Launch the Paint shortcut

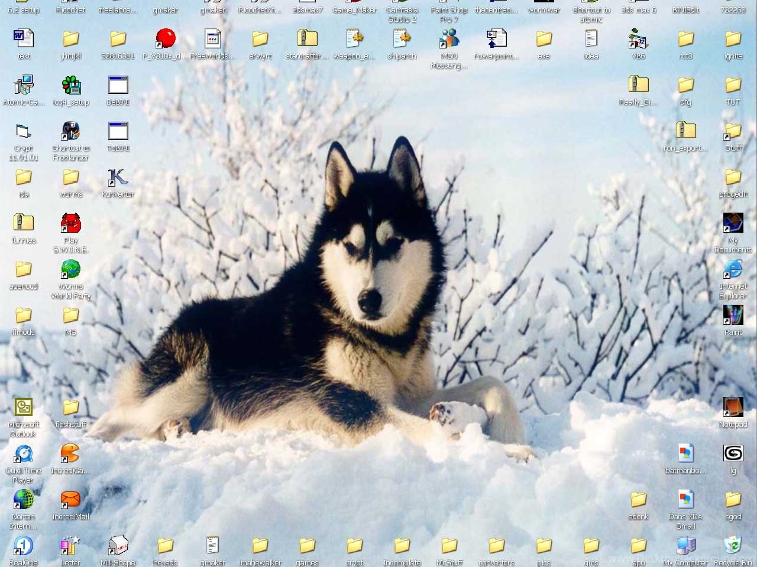click(x=733, y=315)
